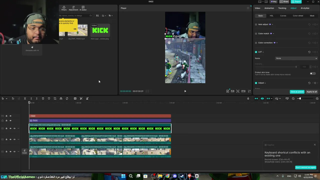Open the media sort dropdown
320x180 pixels.
tap(103, 16)
